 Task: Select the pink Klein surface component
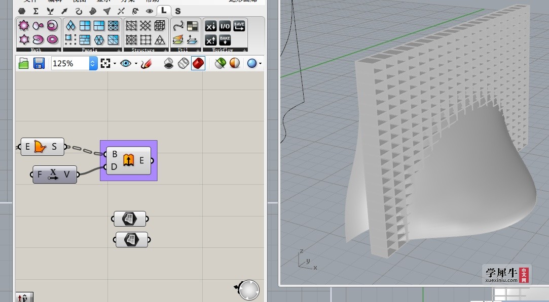[x=38, y=25]
